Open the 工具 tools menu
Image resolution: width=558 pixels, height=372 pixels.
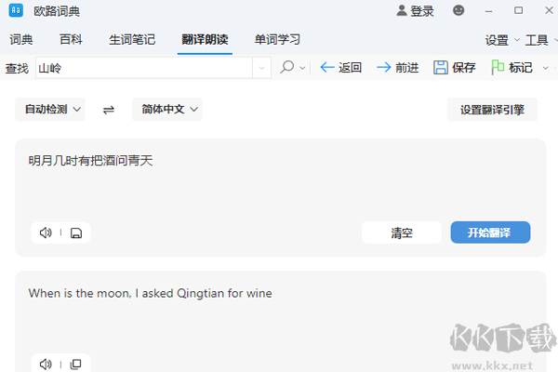(x=541, y=40)
